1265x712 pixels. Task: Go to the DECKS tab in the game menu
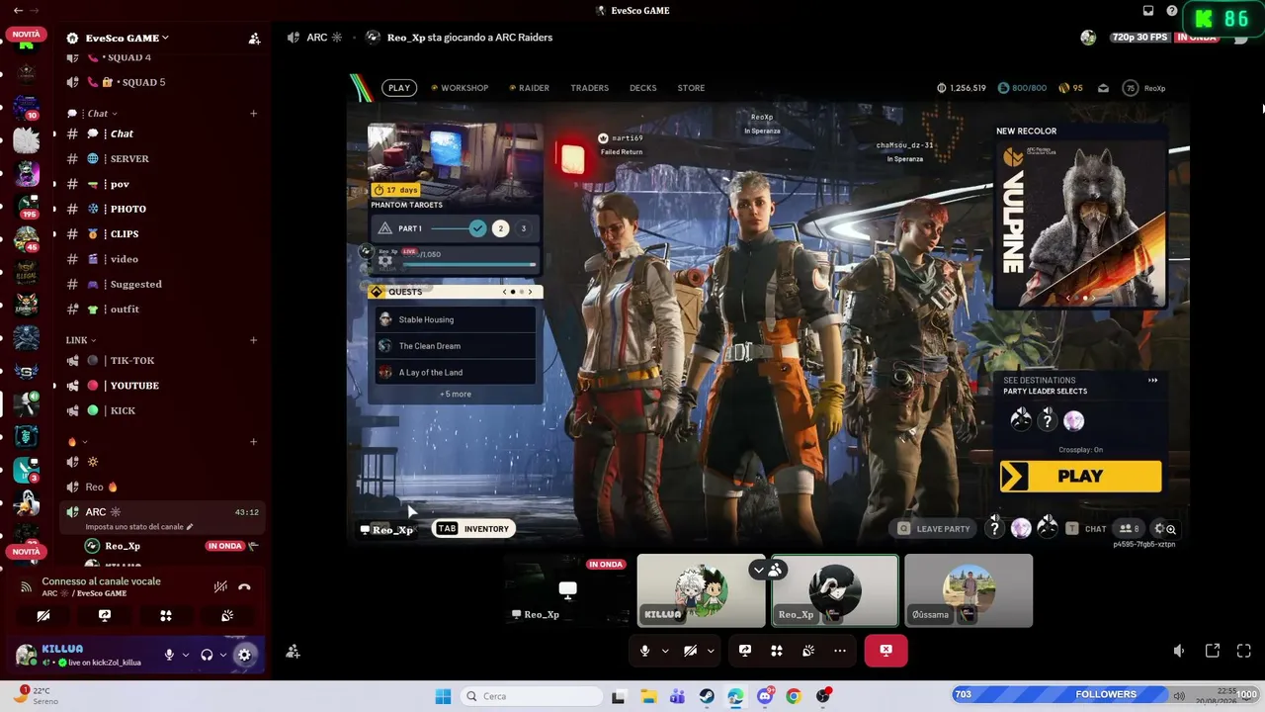(642, 88)
